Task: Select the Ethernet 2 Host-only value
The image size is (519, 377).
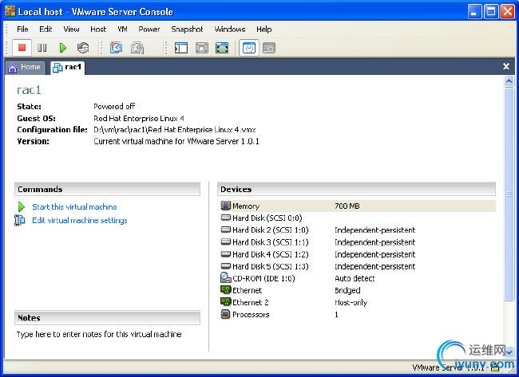Action: [351, 303]
